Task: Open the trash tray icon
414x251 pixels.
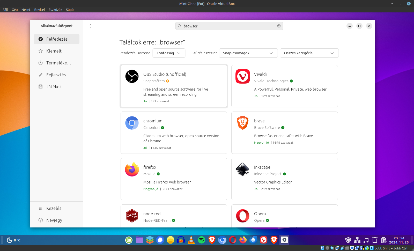Action: click(375, 240)
